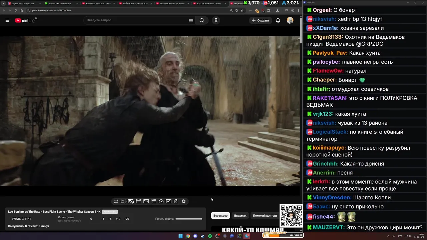Screen dimensions: 427x240
Task: Open the video toolbar settings gear
Action: pyautogui.click(x=183, y=201)
